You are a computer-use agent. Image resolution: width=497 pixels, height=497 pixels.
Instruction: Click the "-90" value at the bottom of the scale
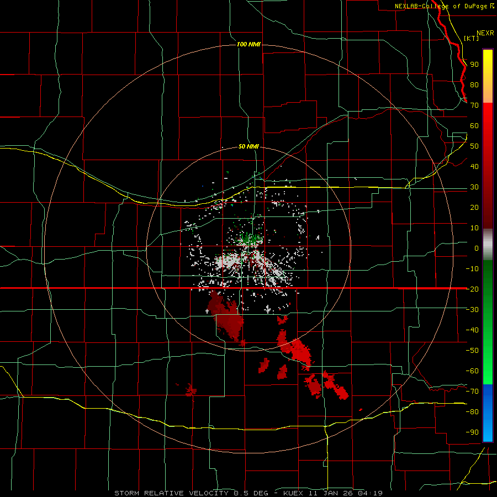tap(472, 432)
